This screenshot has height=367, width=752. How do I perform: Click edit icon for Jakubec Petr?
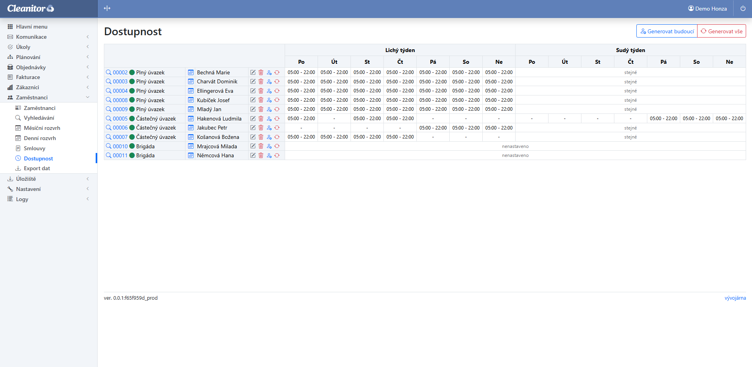pyautogui.click(x=253, y=128)
